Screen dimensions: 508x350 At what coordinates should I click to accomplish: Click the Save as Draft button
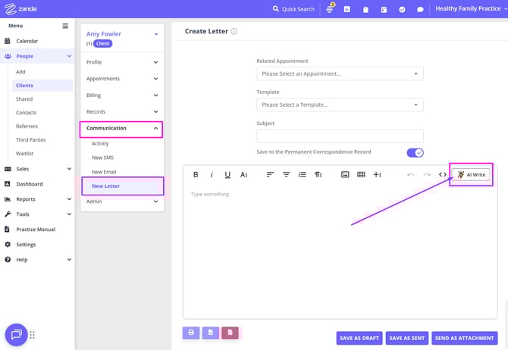[x=359, y=338]
